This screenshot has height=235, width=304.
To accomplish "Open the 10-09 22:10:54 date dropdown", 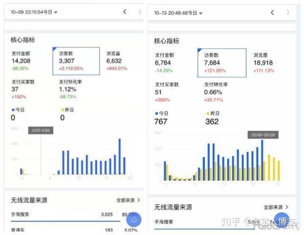I will 34,12.
